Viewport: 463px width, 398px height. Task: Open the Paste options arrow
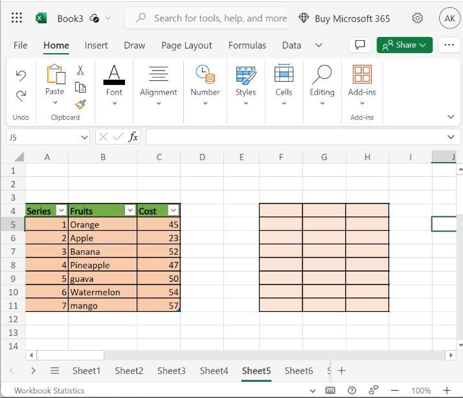(55, 102)
